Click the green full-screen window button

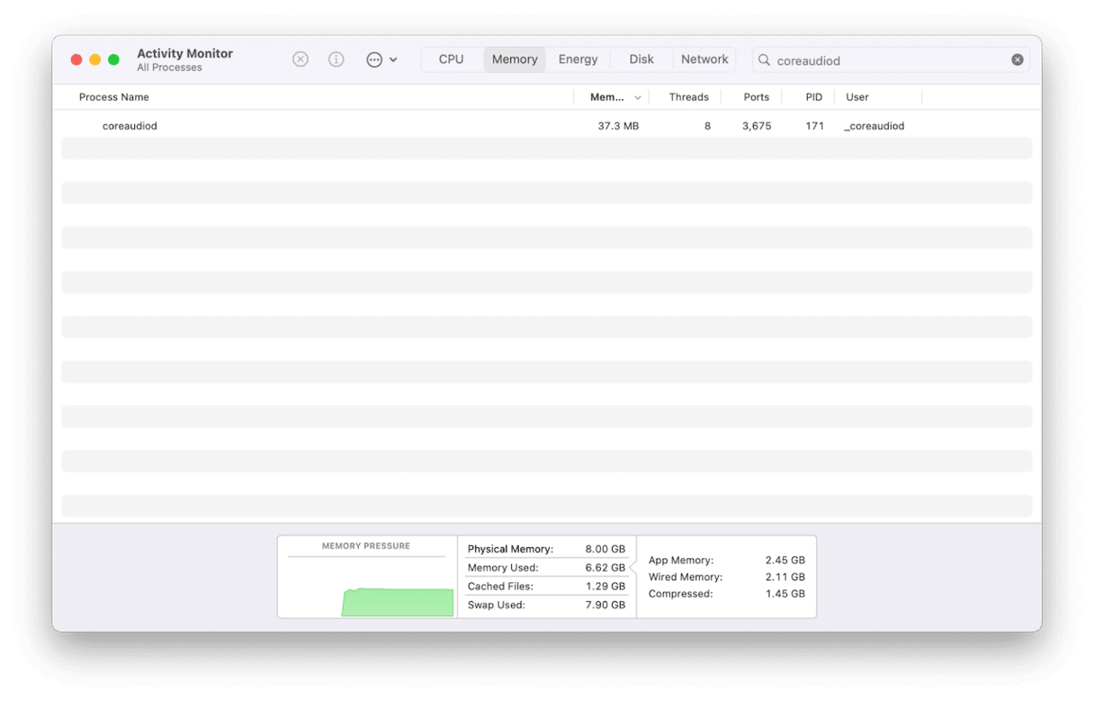113,59
